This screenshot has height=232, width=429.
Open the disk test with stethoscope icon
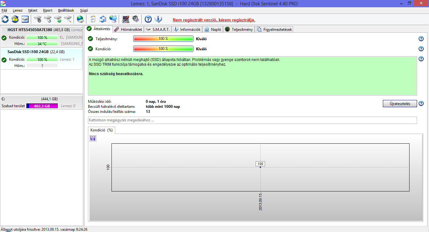(38, 19)
